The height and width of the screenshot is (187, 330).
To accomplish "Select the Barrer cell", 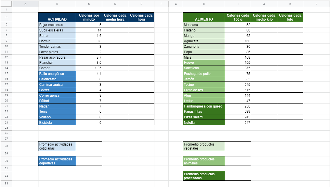I will (57, 36).
